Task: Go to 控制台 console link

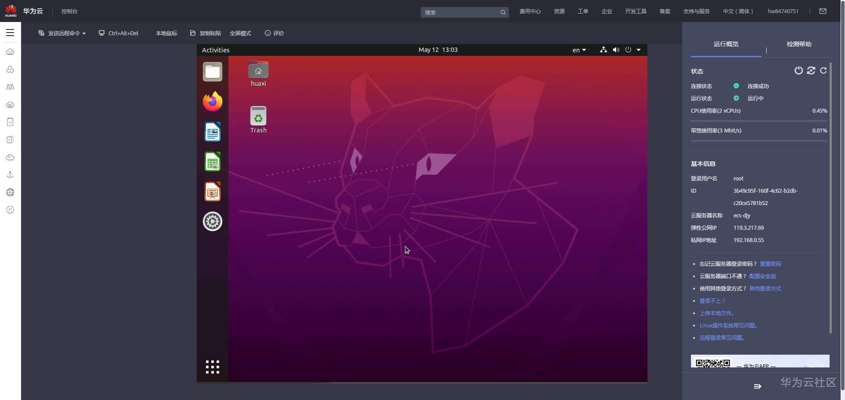Action: click(69, 11)
